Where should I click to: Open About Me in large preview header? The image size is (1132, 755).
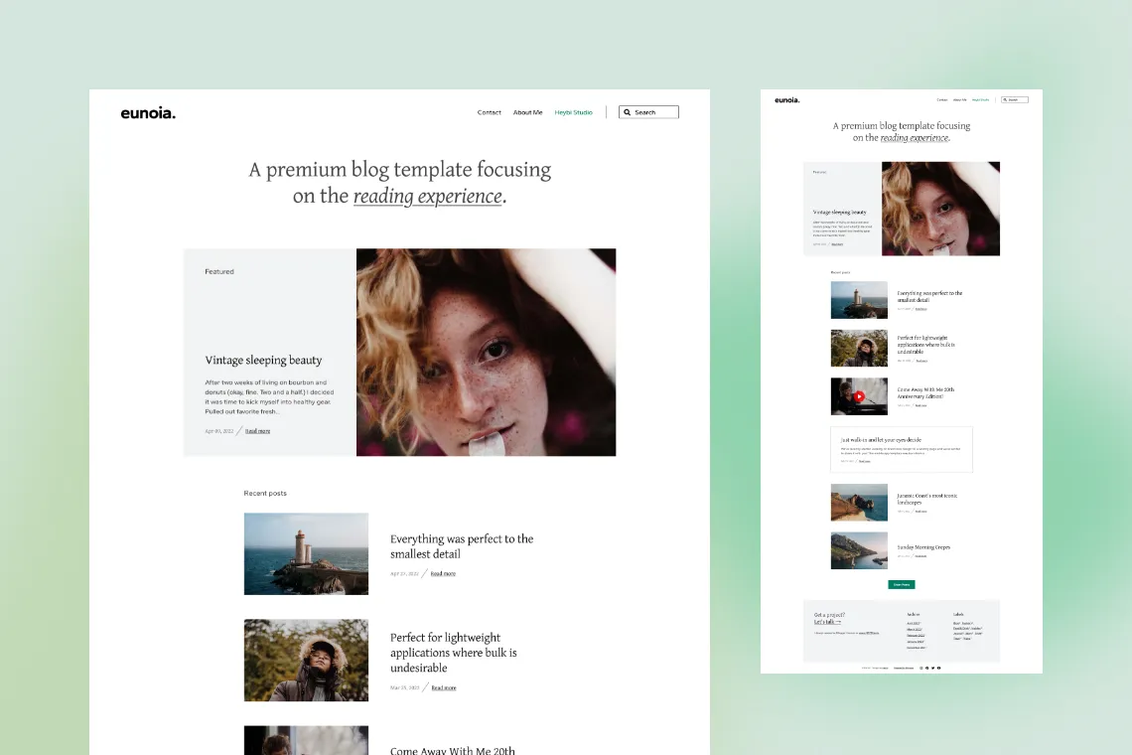pos(527,112)
